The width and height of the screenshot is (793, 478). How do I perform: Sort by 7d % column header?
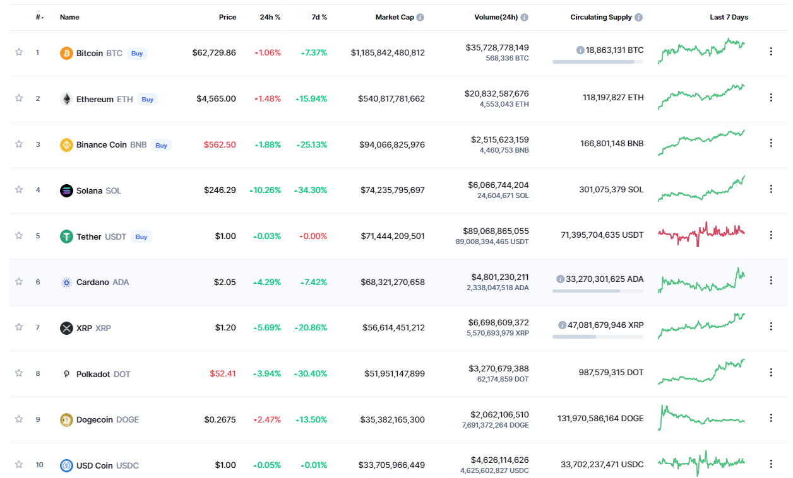coord(319,18)
